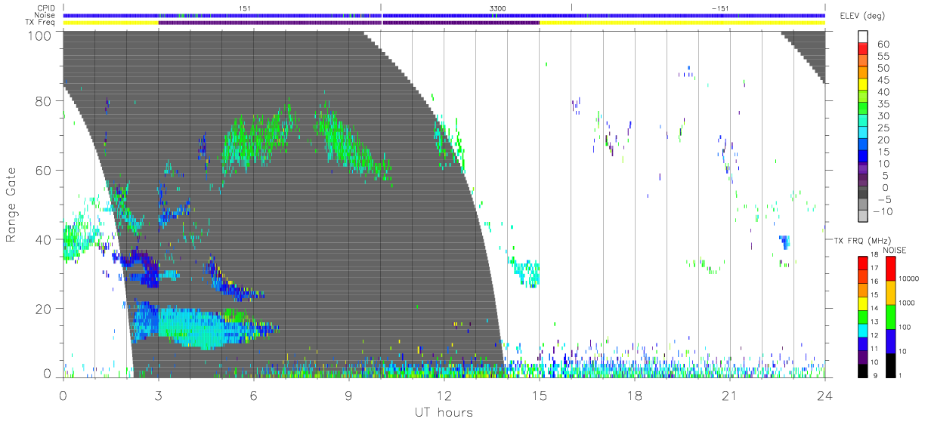928x428 pixels.
Task: Click x-axis tick label '9'
Action: (348, 395)
